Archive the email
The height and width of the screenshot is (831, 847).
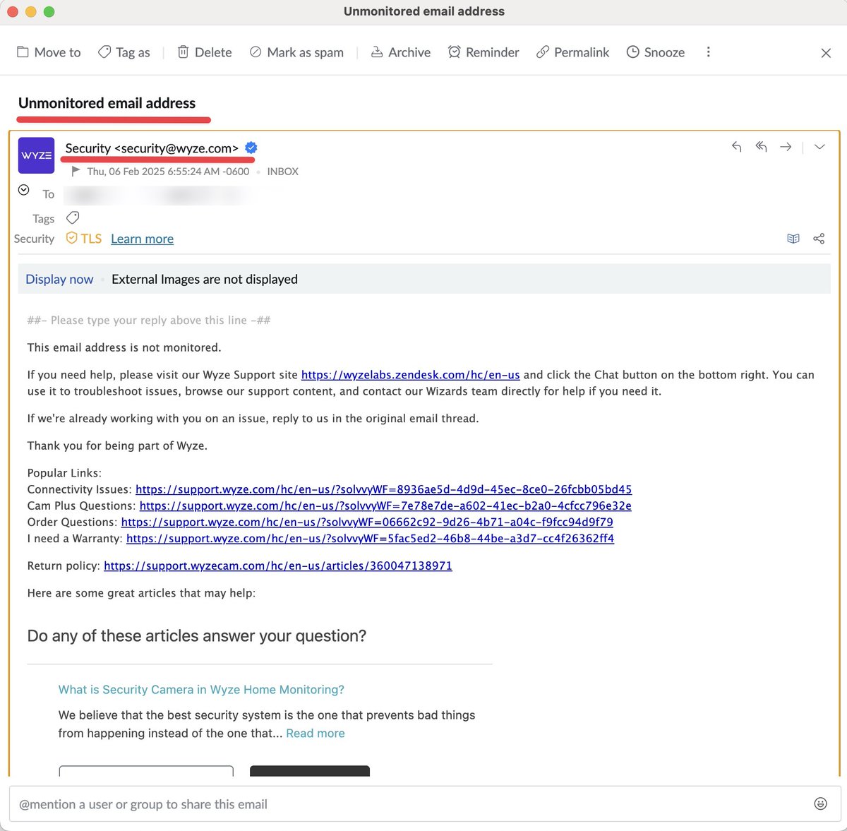click(x=400, y=52)
